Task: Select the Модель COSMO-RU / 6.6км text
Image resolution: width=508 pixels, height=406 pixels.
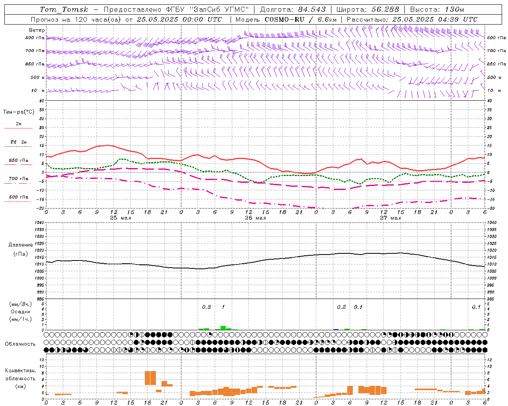Action: [286, 19]
